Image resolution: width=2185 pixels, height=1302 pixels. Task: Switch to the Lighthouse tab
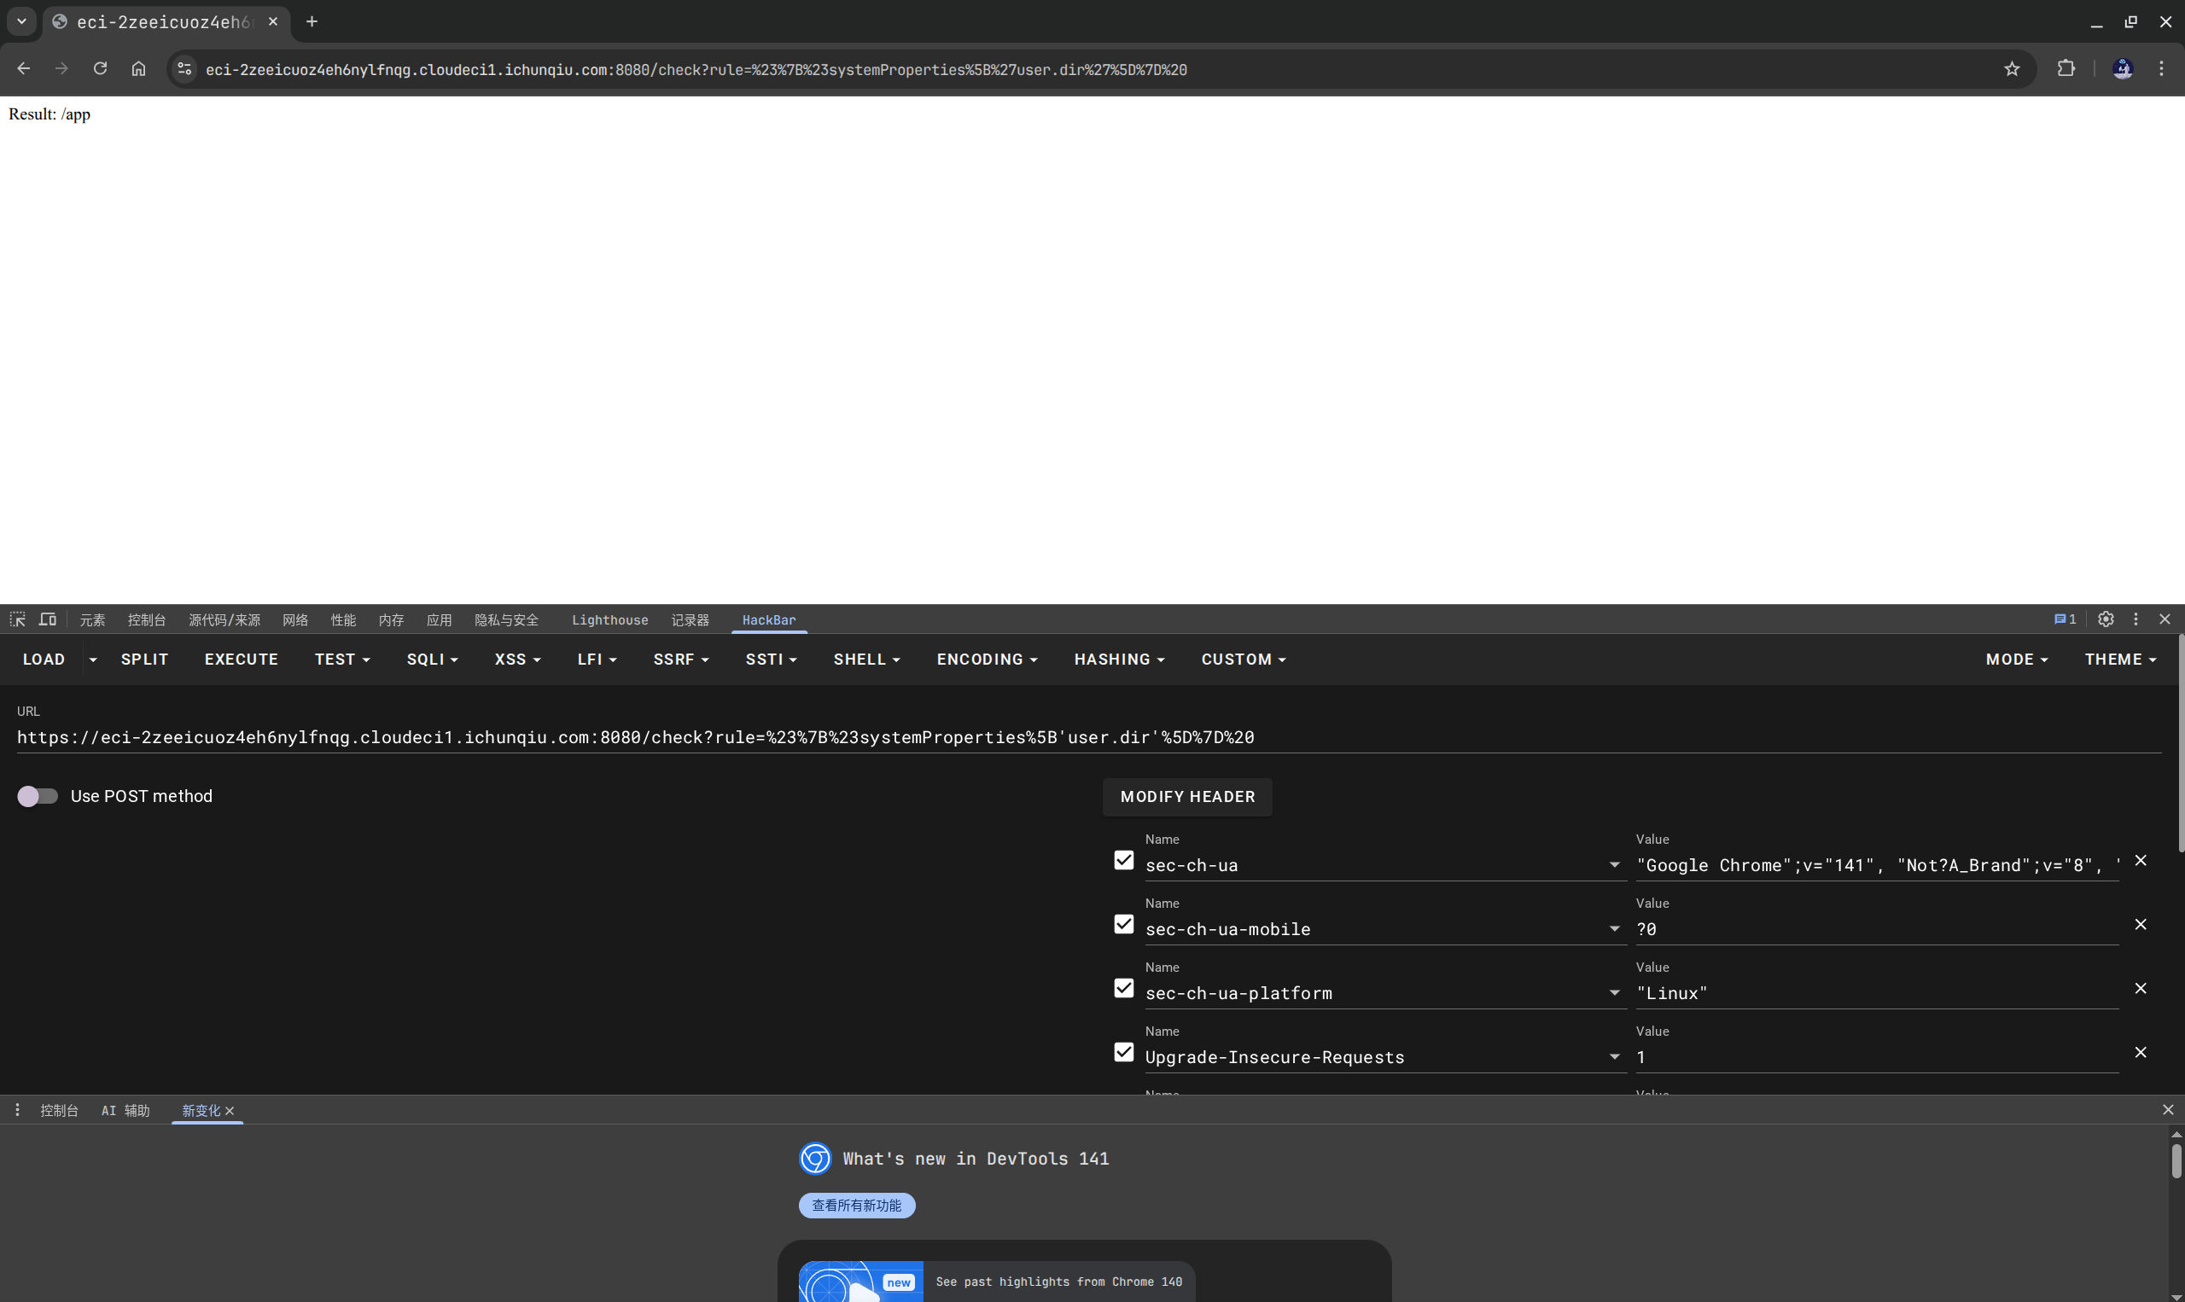(610, 620)
